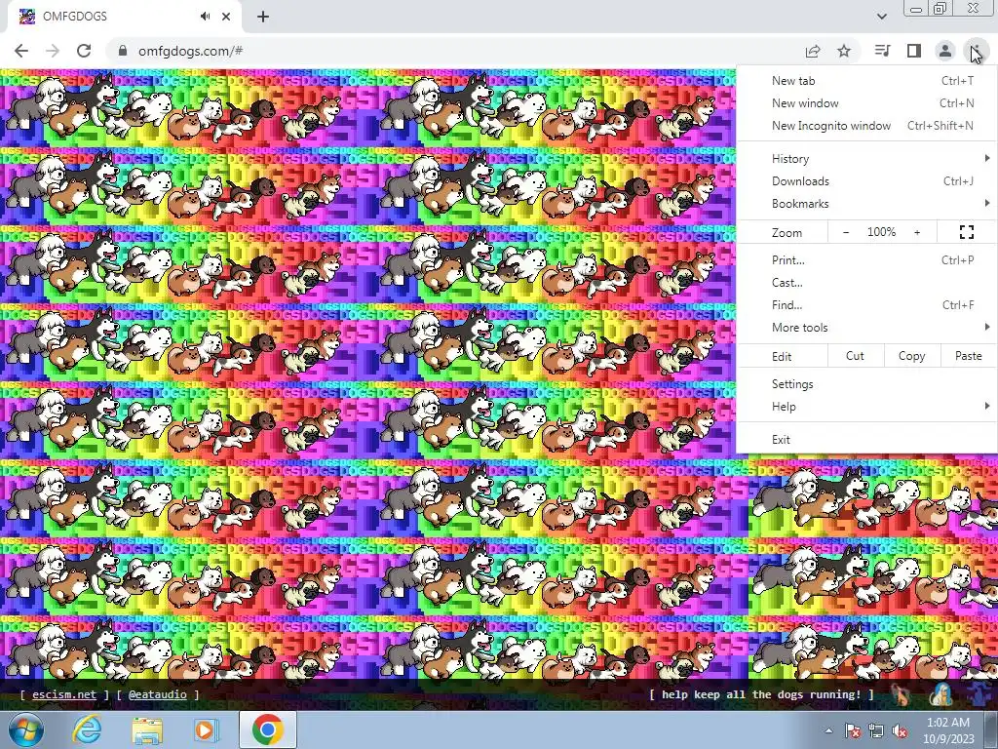998x749 pixels.
Task: Bookmark this tab with the star
Action: point(844,51)
